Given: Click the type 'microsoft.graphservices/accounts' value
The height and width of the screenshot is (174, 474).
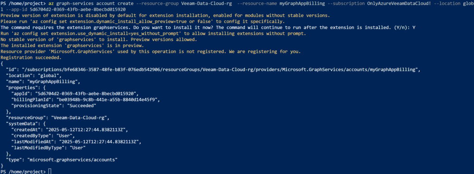Looking at the screenshot, I should 72,160.
